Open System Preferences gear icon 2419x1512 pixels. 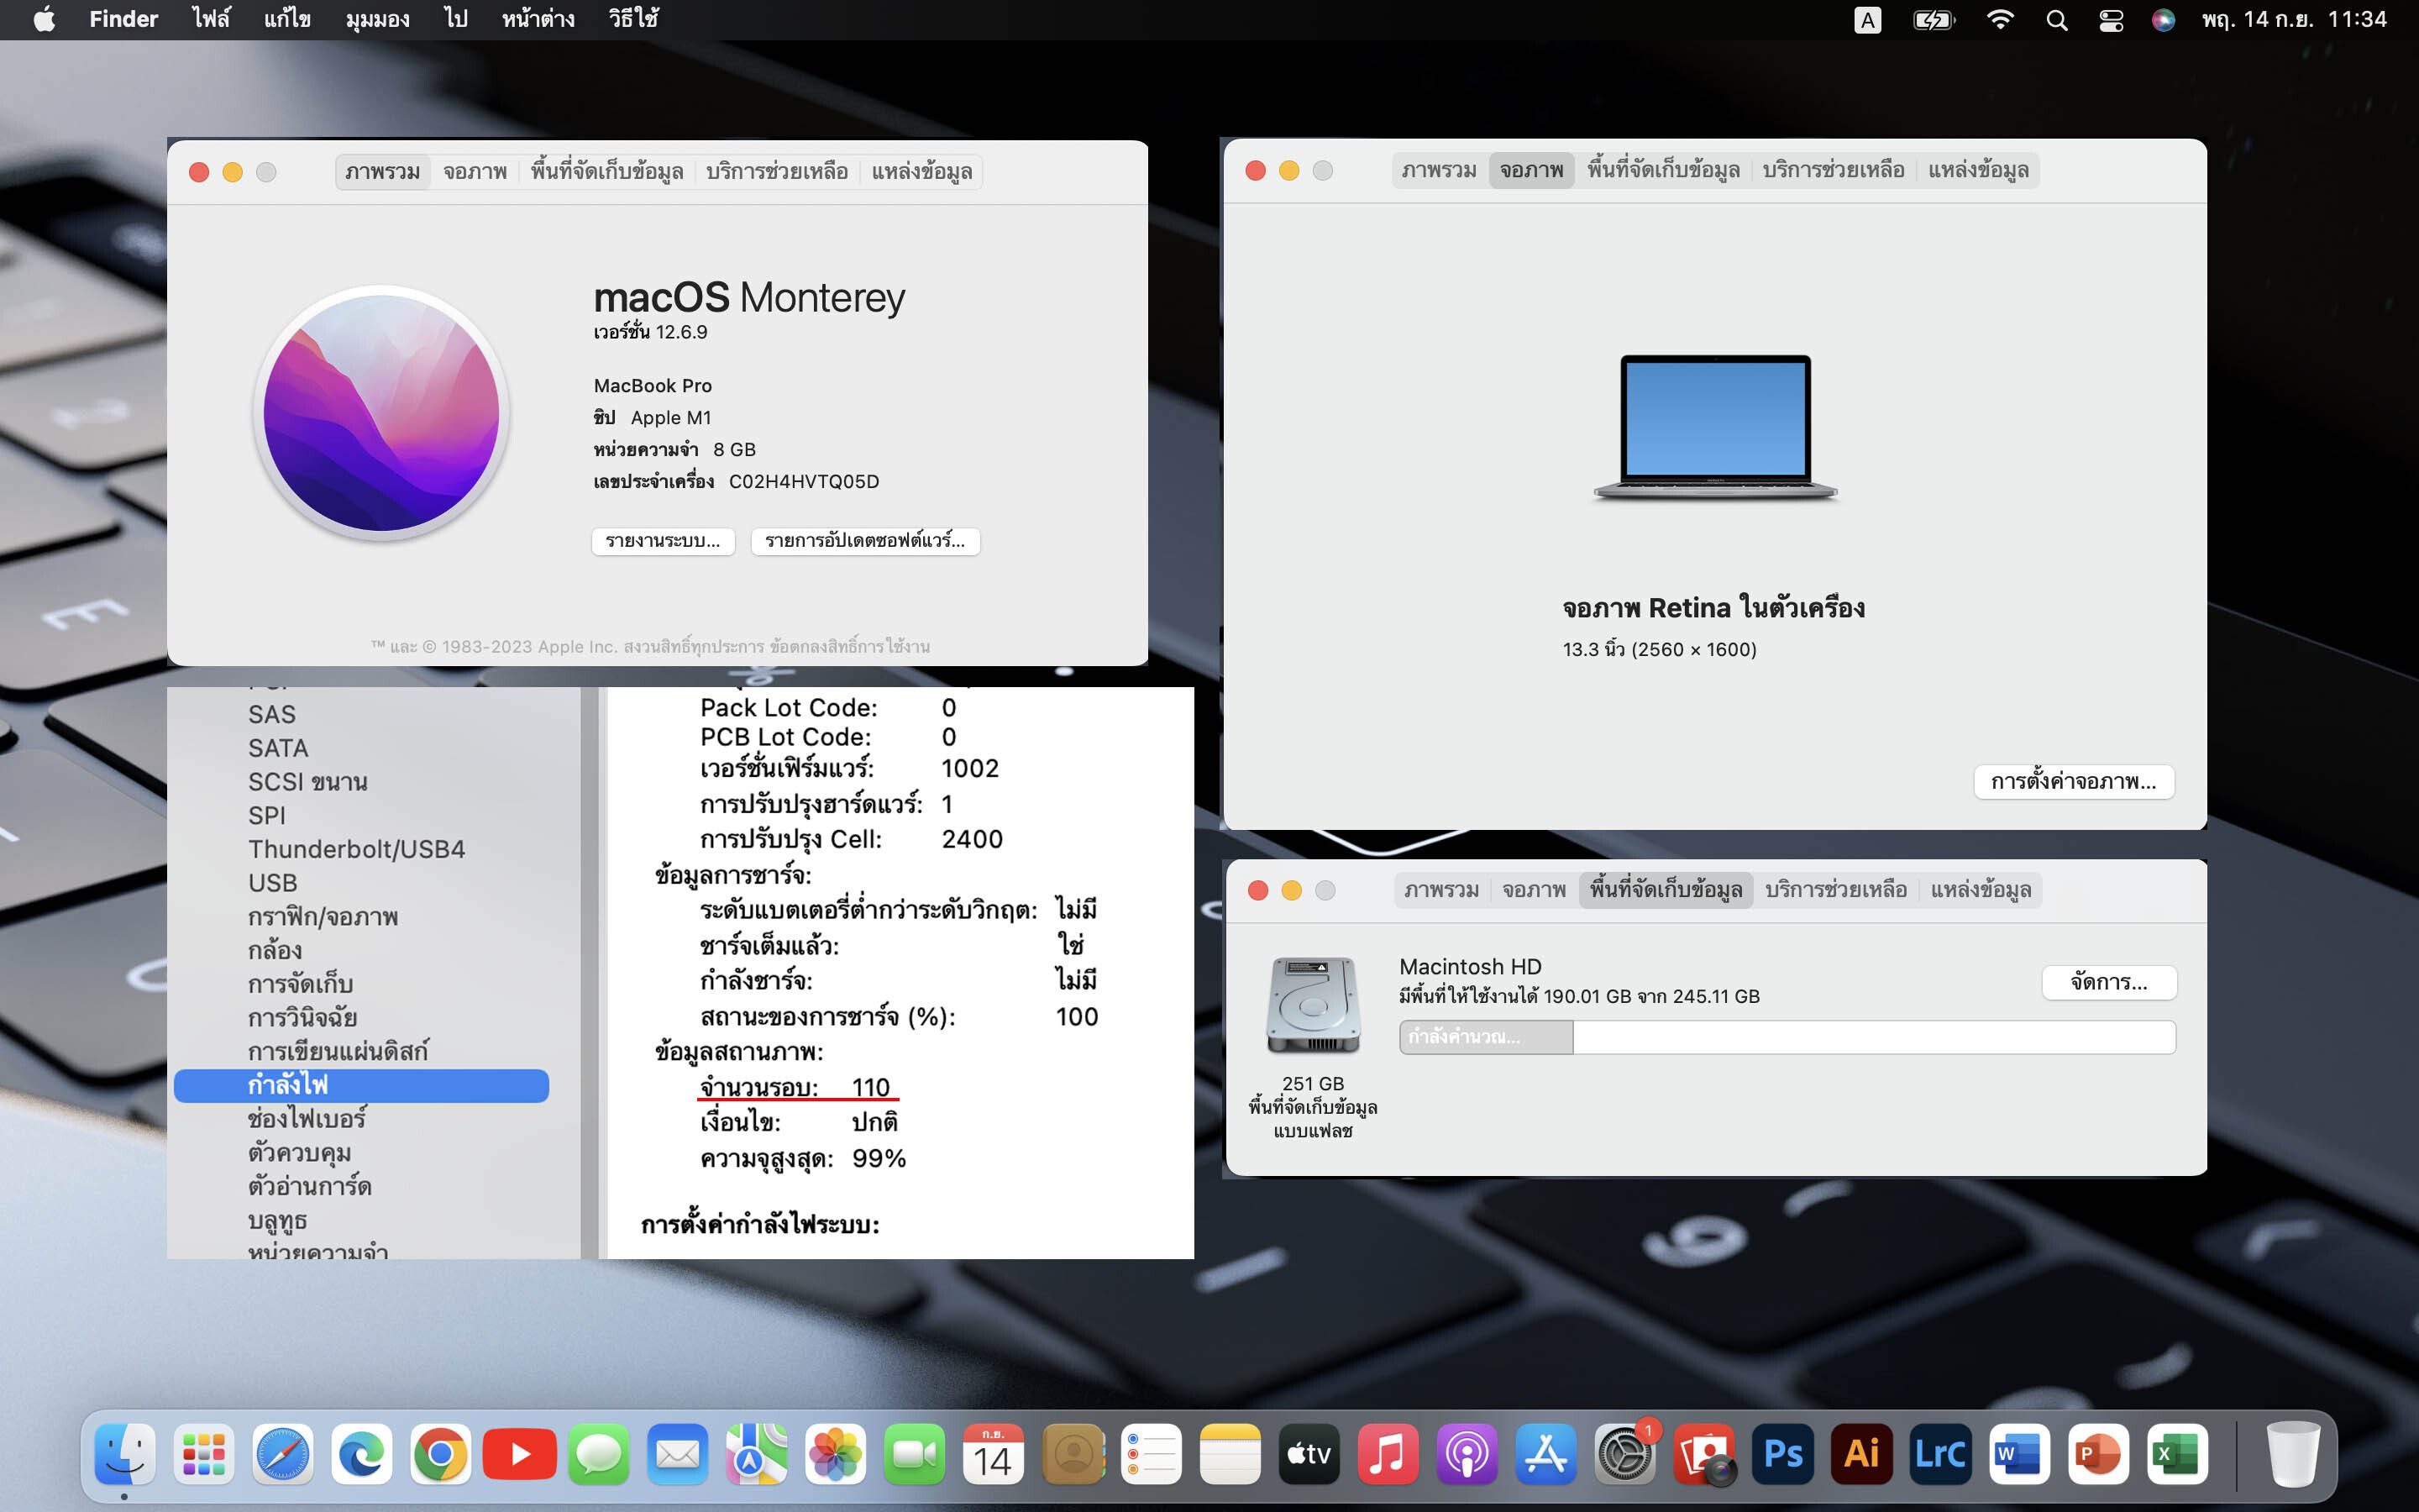coord(1624,1453)
